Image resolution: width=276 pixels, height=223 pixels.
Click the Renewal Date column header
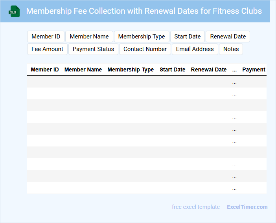click(209, 69)
